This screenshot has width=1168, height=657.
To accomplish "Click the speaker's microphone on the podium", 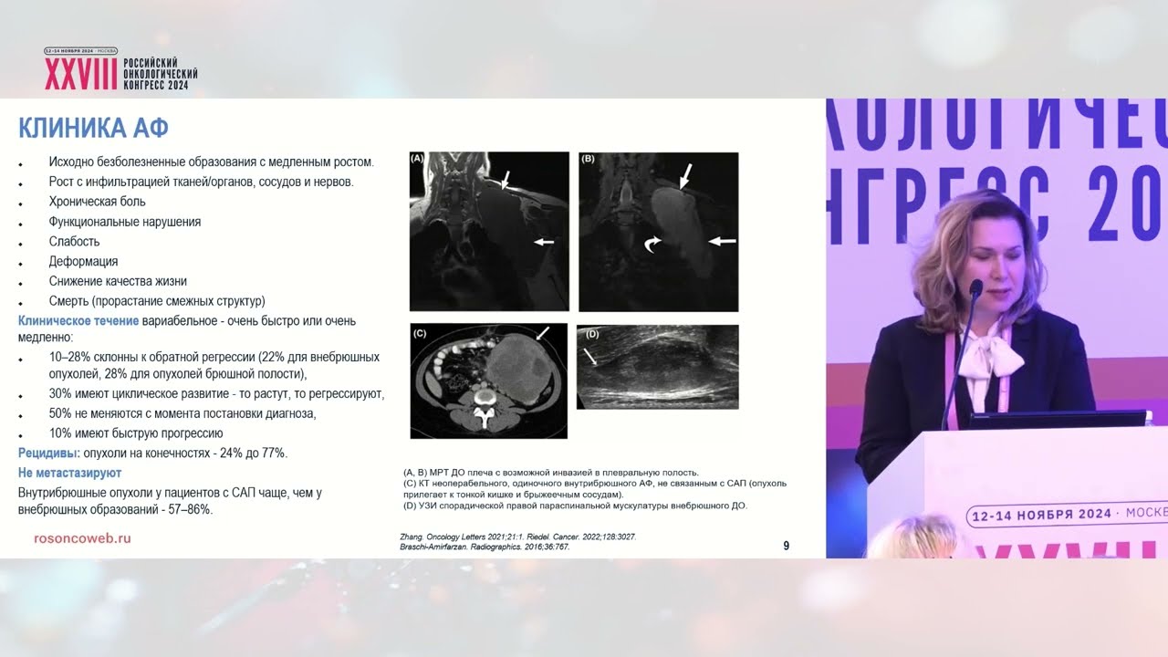I will coord(975,290).
